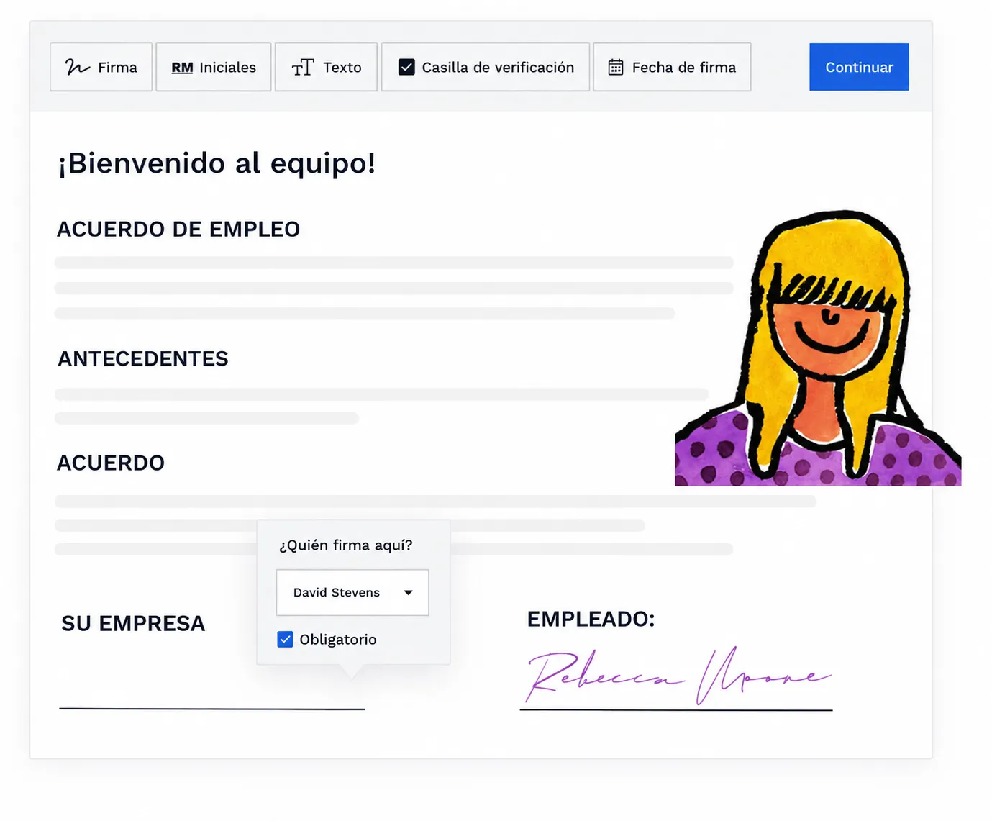The image size is (992, 821).
Task: Select the Texto field tool
Action: (326, 67)
